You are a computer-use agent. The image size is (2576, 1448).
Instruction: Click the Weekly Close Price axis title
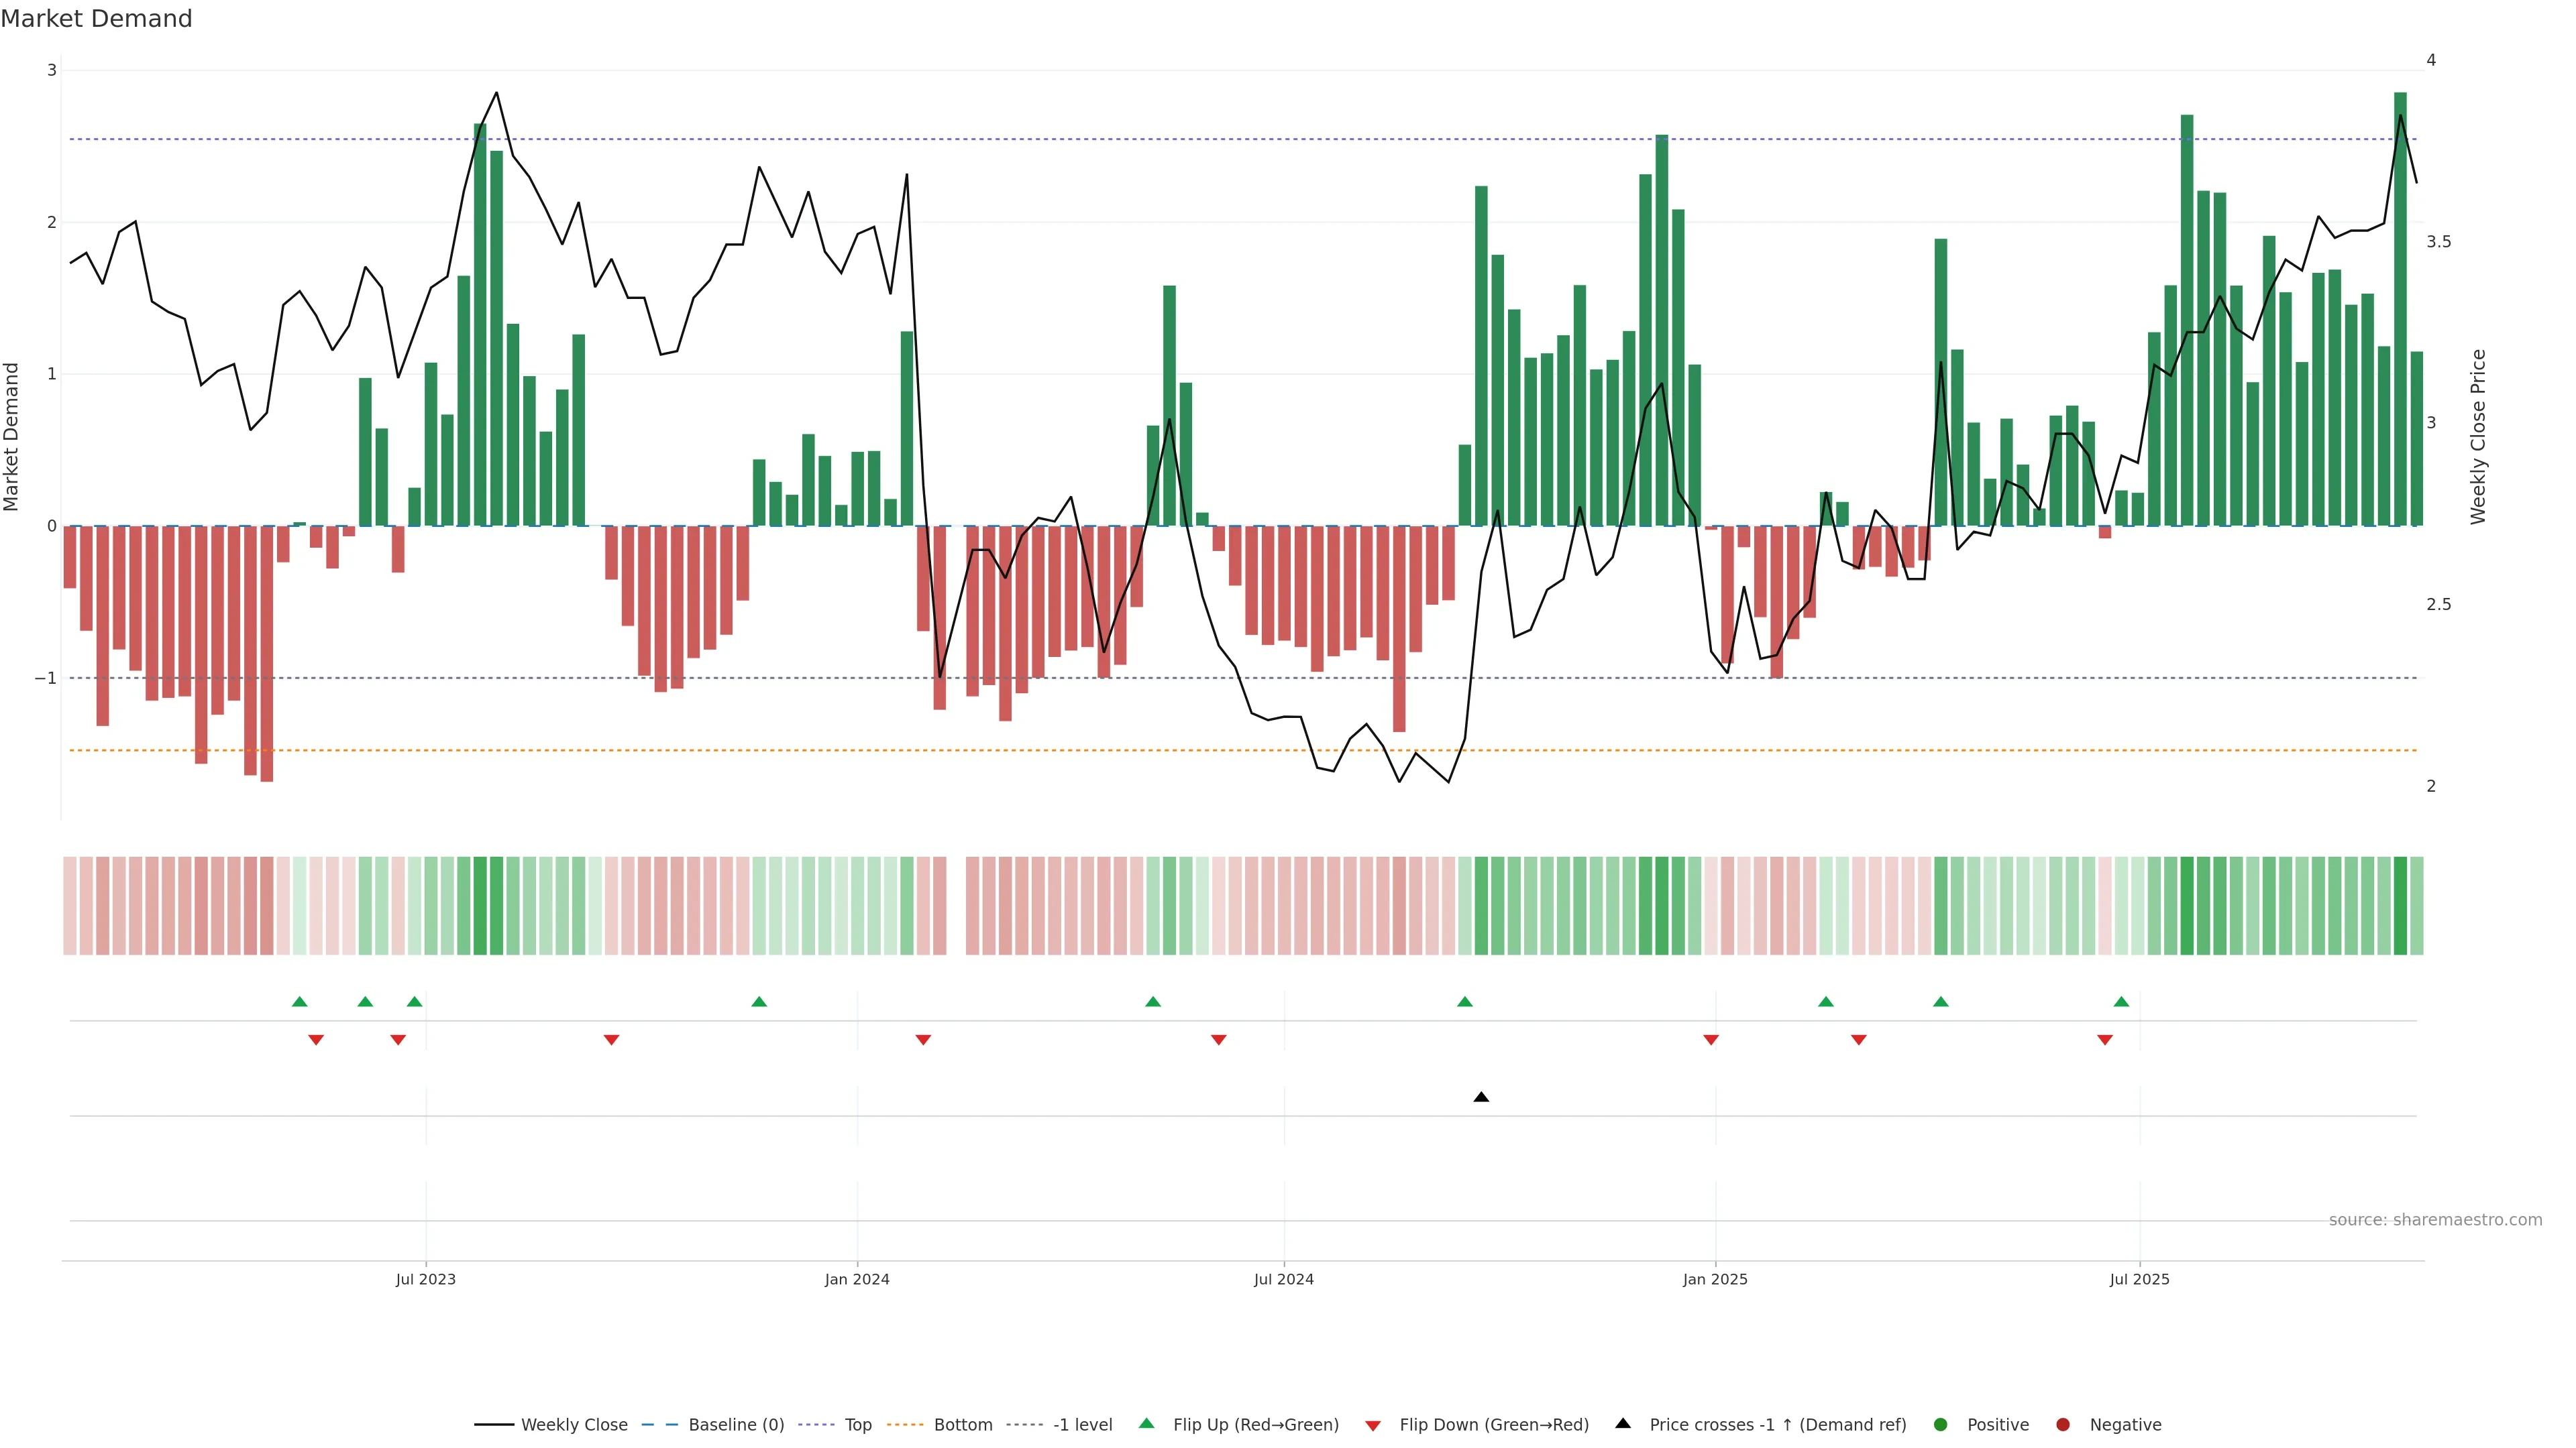[2477, 436]
